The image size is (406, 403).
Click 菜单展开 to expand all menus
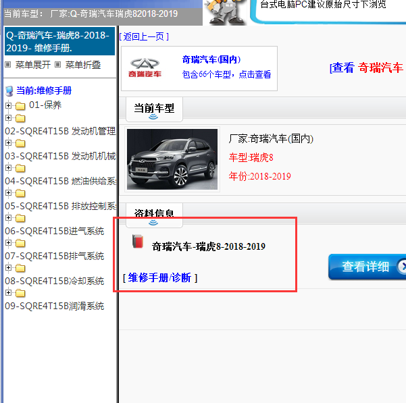pos(33,65)
